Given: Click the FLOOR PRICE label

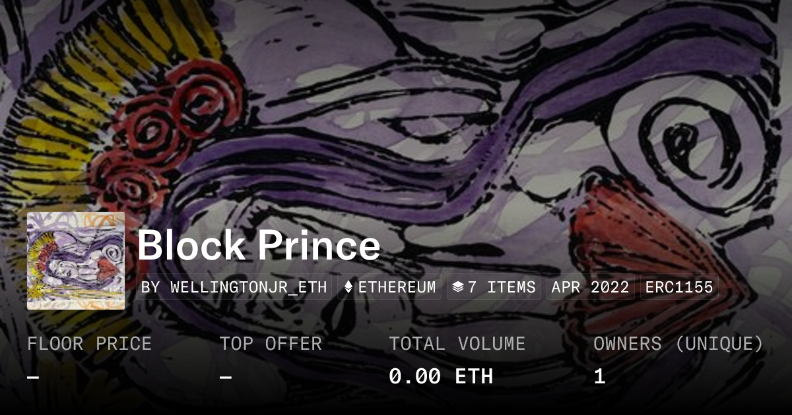Looking at the screenshot, I should (x=89, y=344).
